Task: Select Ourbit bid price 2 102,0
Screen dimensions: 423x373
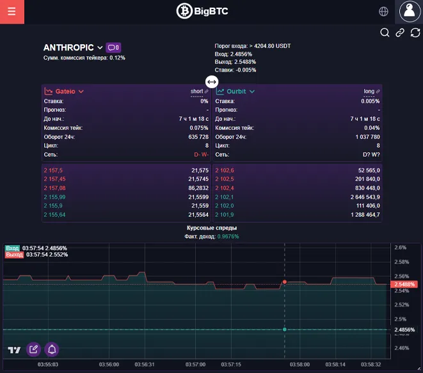Action: coord(225,206)
